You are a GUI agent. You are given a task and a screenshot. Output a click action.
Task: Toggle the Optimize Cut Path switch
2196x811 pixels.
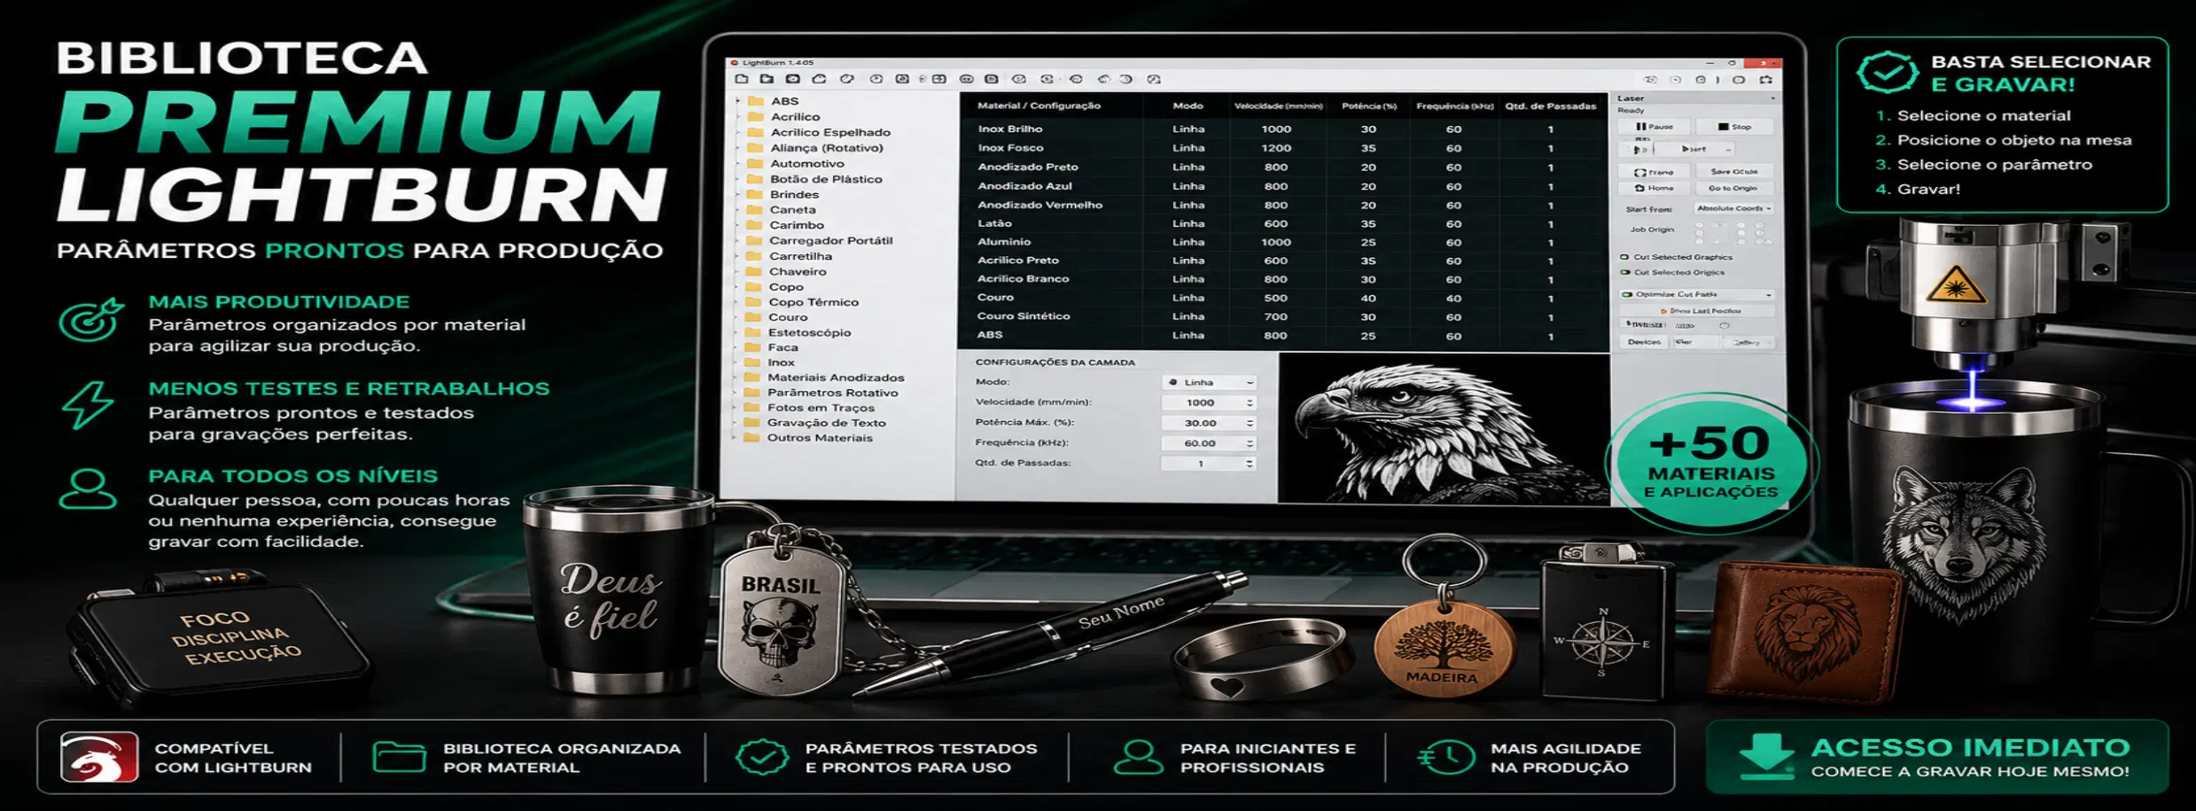pyautogui.click(x=1627, y=294)
